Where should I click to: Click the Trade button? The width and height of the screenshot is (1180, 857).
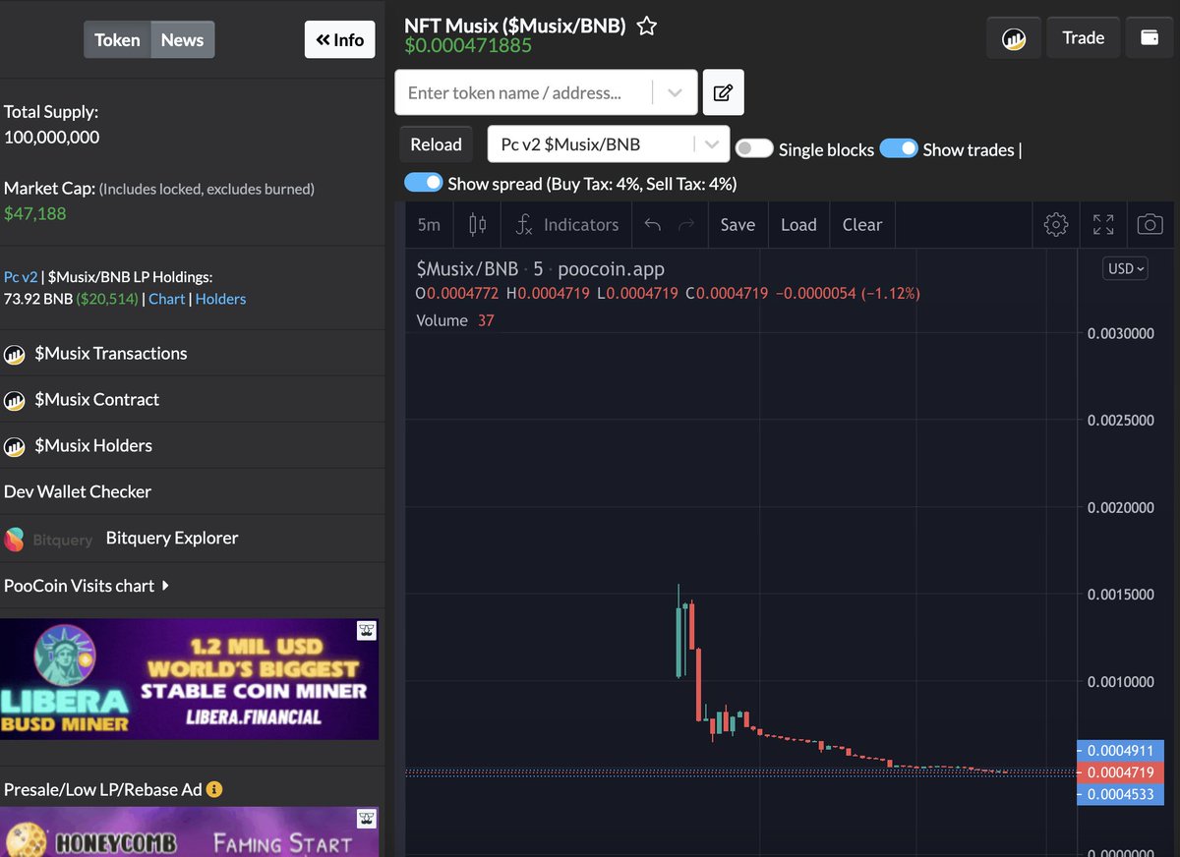click(x=1083, y=38)
